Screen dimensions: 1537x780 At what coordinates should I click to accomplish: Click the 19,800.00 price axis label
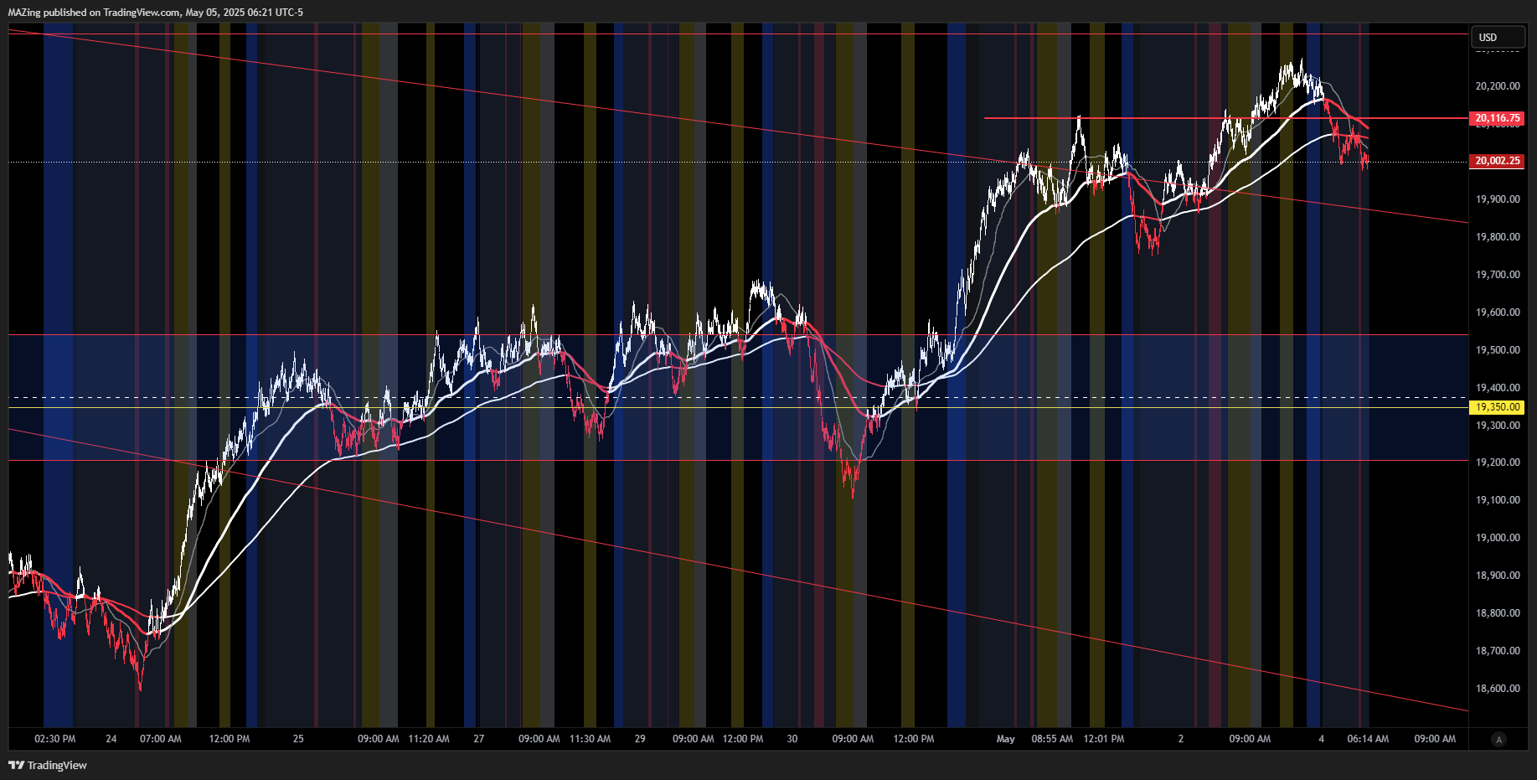pos(1498,237)
